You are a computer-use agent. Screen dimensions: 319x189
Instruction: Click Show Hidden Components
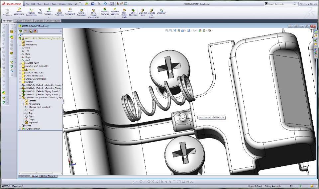(94, 12)
